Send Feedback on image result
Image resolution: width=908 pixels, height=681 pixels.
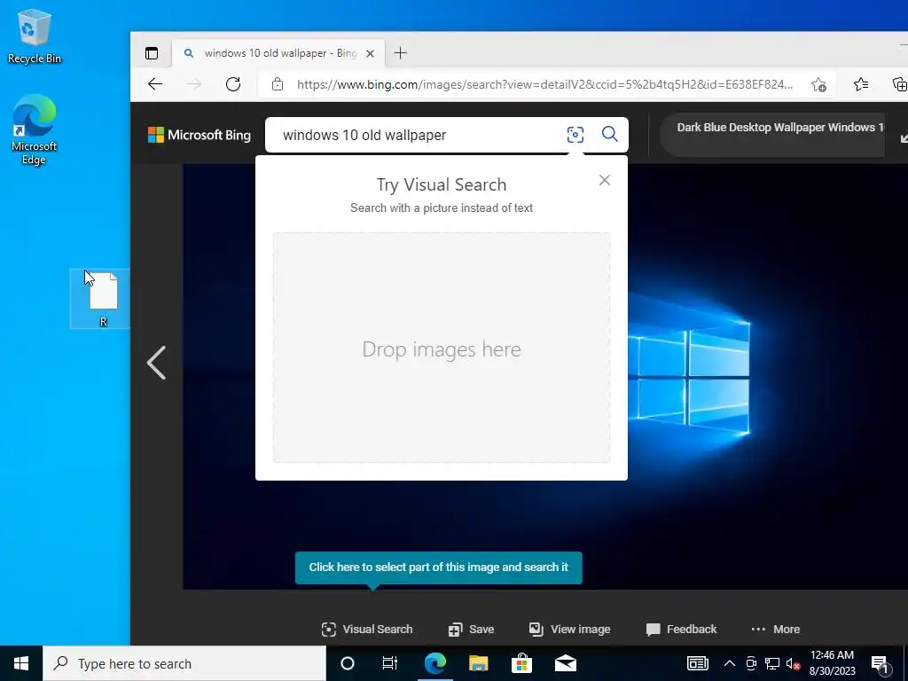tap(681, 630)
